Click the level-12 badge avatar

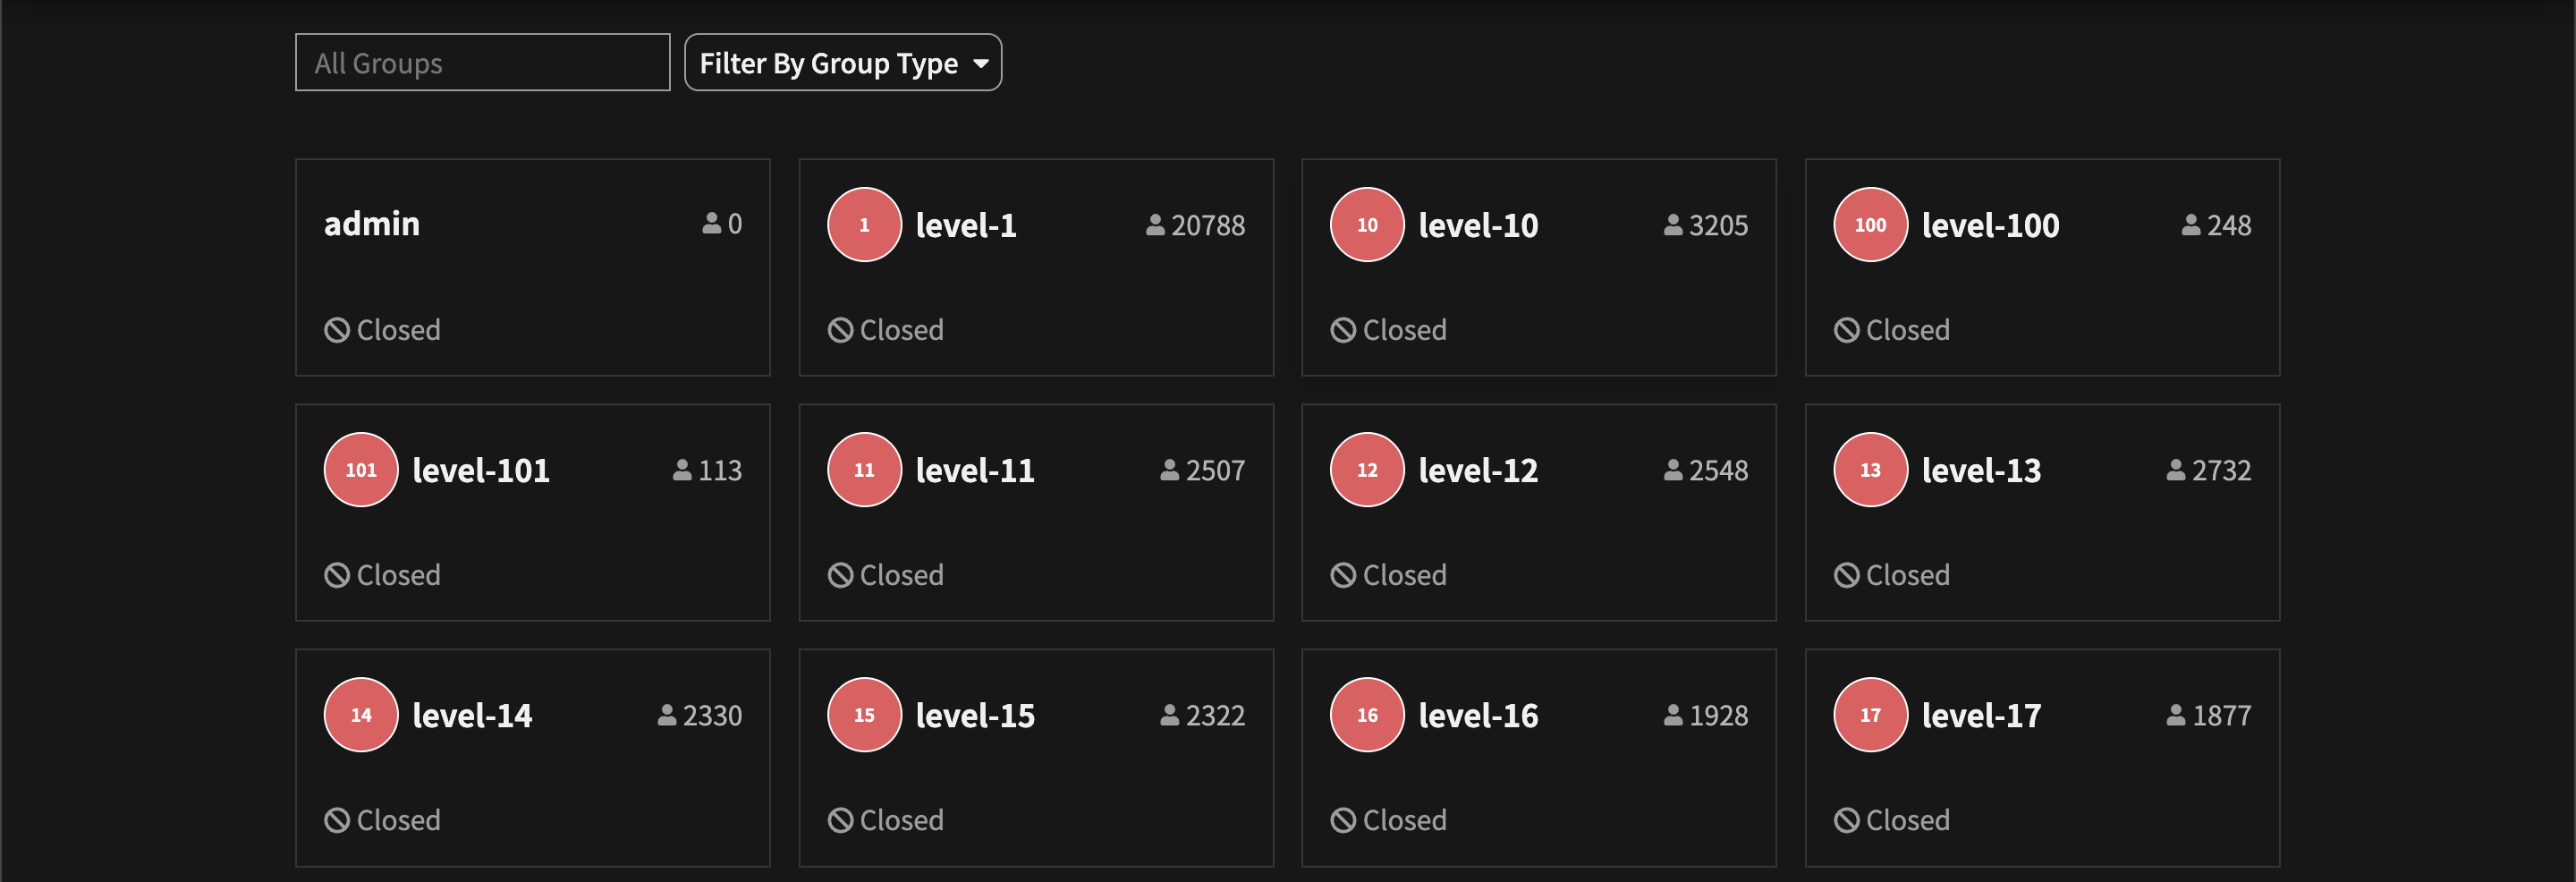tap(1367, 470)
